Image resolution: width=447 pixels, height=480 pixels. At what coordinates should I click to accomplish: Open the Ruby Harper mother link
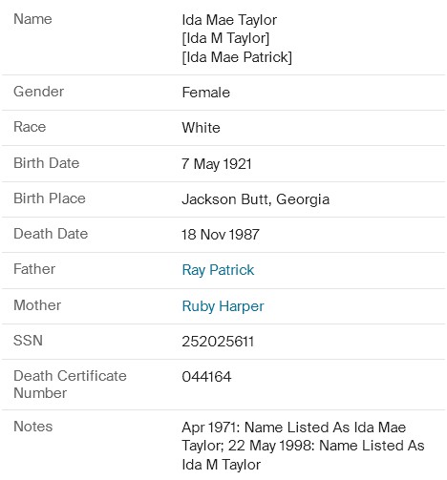tap(223, 306)
